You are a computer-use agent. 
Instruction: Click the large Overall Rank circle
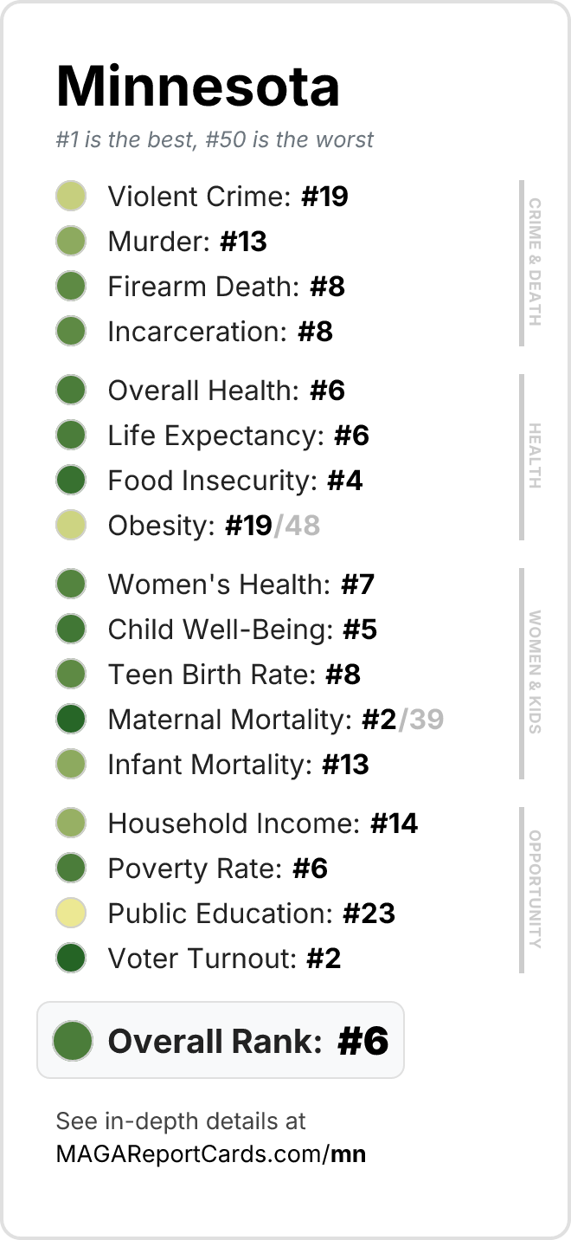(73, 1040)
